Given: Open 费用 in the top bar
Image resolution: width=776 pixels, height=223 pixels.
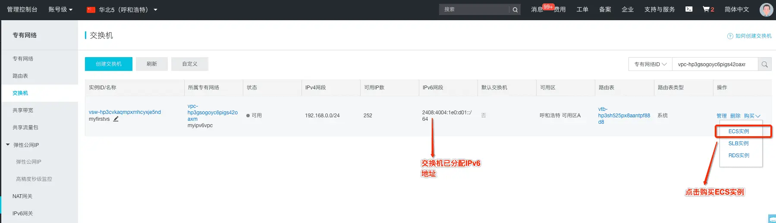Looking at the screenshot, I should (x=559, y=9).
